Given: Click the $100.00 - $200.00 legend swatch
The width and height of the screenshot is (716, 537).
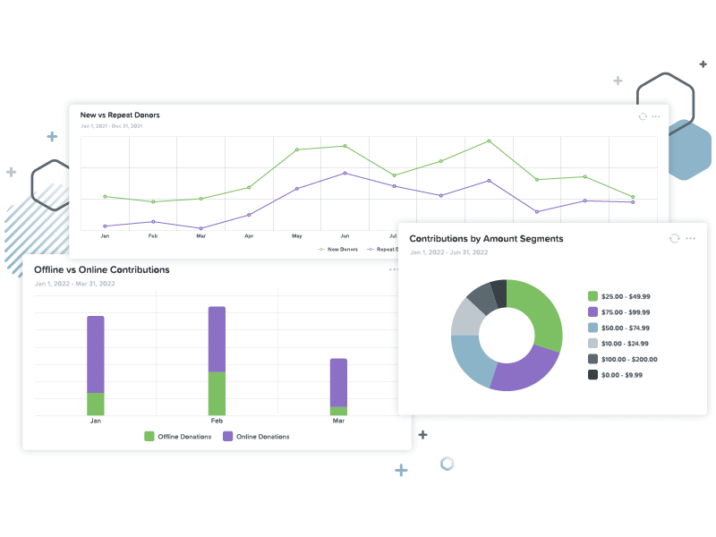Looking at the screenshot, I should click(592, 359).
